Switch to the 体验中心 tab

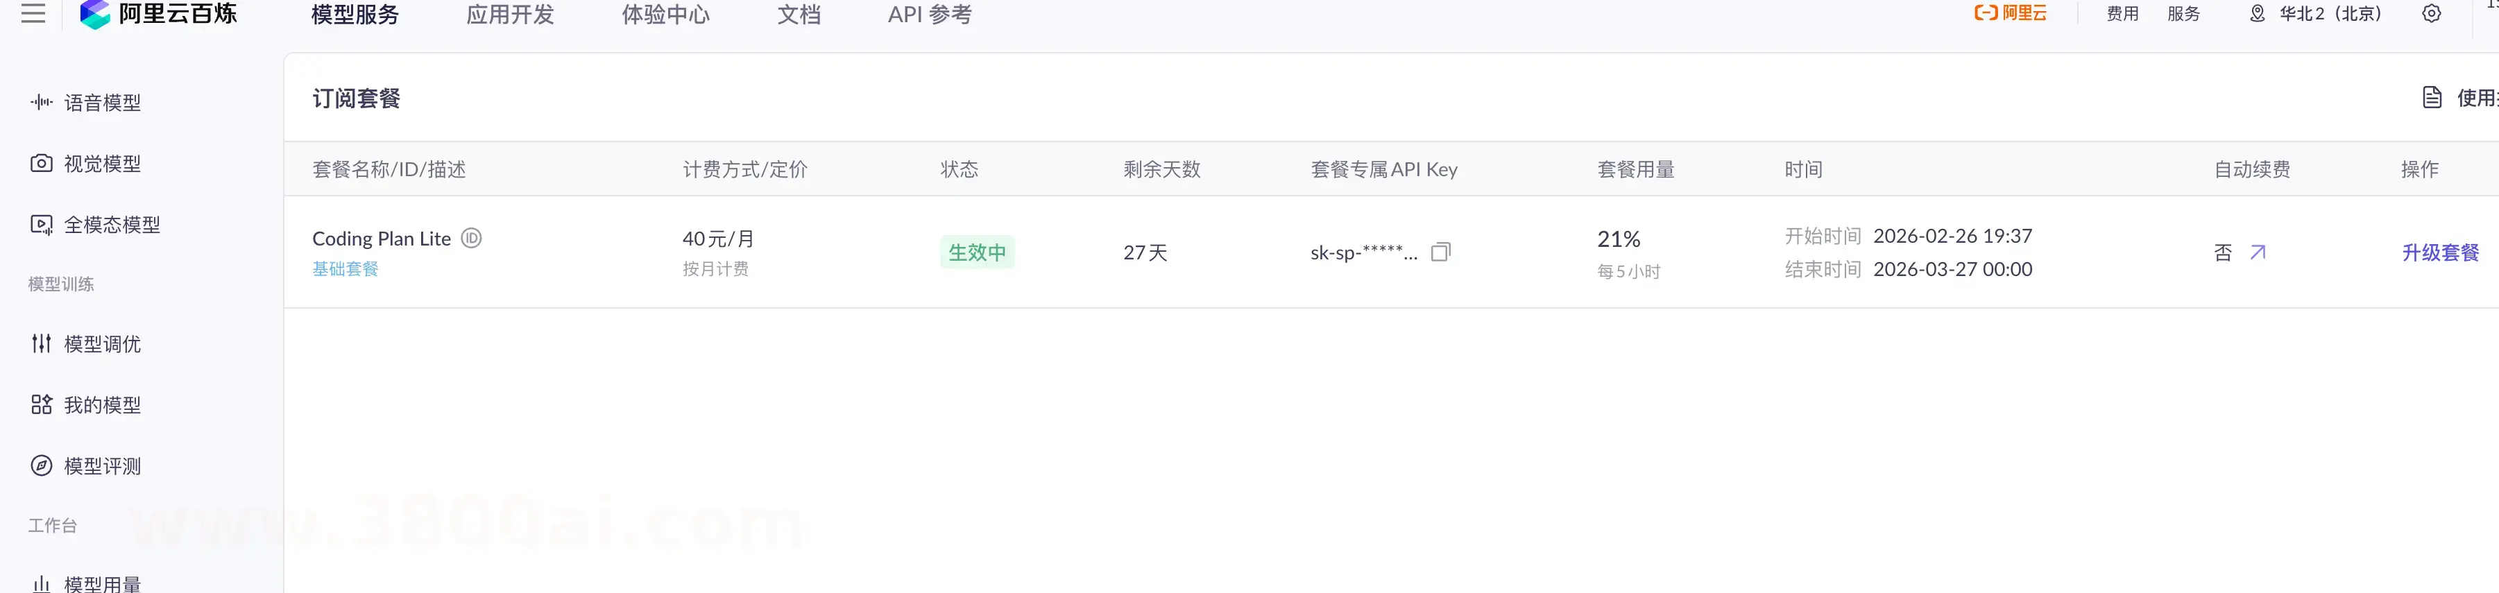(x=665, y=15)
